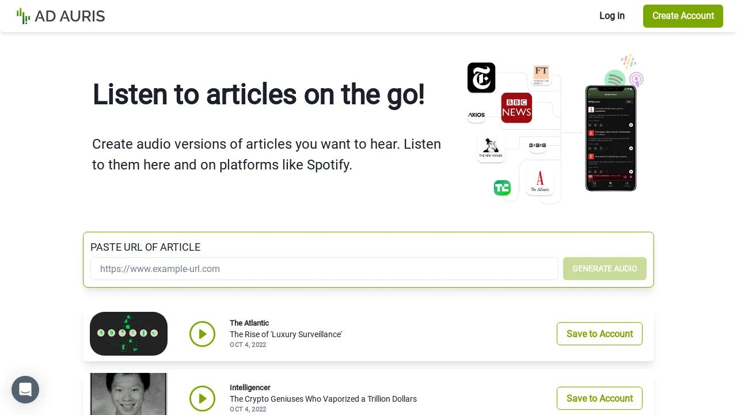Click the Axios logo icon

(x=476, y=115)
